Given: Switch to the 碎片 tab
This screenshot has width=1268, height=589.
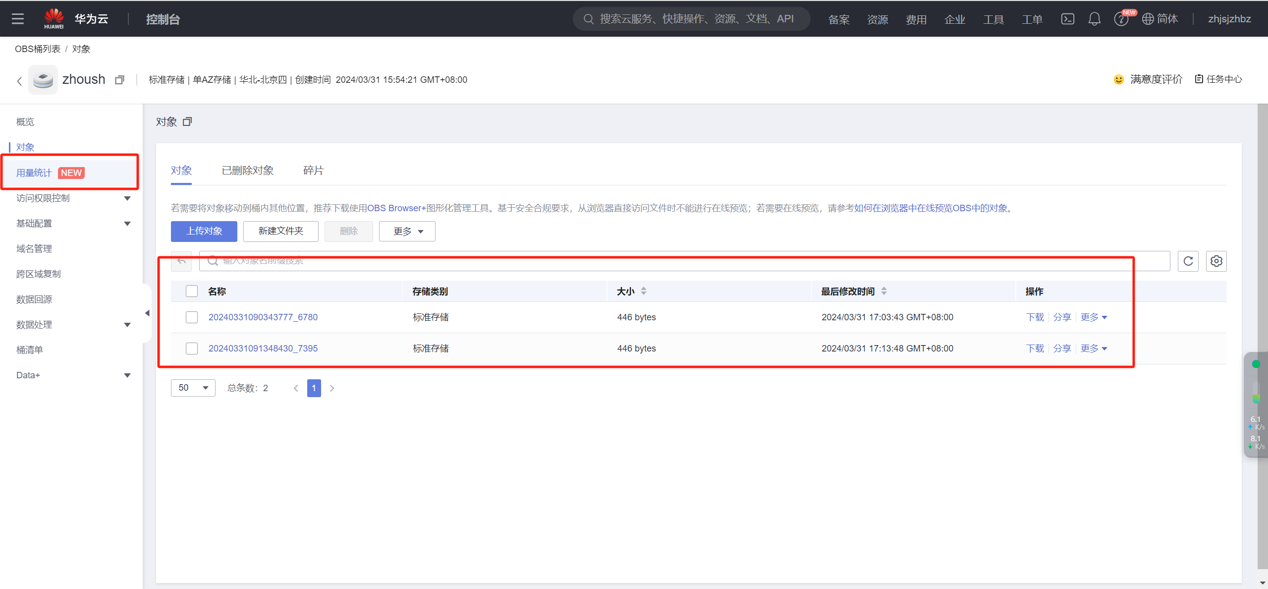Looking at the screenshot, I should [x=313, y=171].
